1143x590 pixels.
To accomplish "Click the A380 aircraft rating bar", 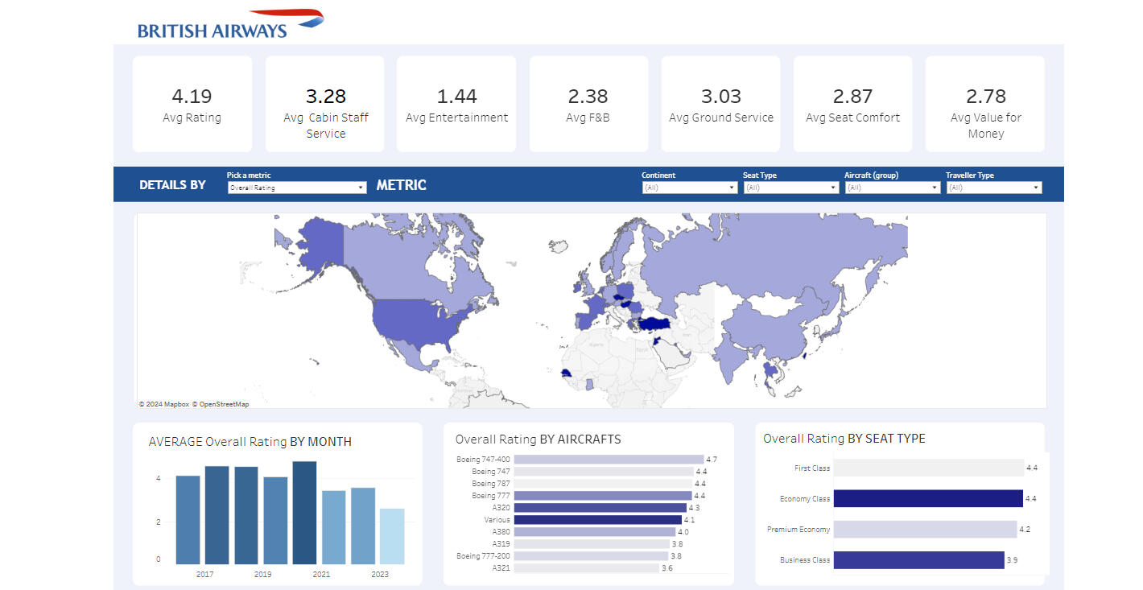I will click(594, 532).
